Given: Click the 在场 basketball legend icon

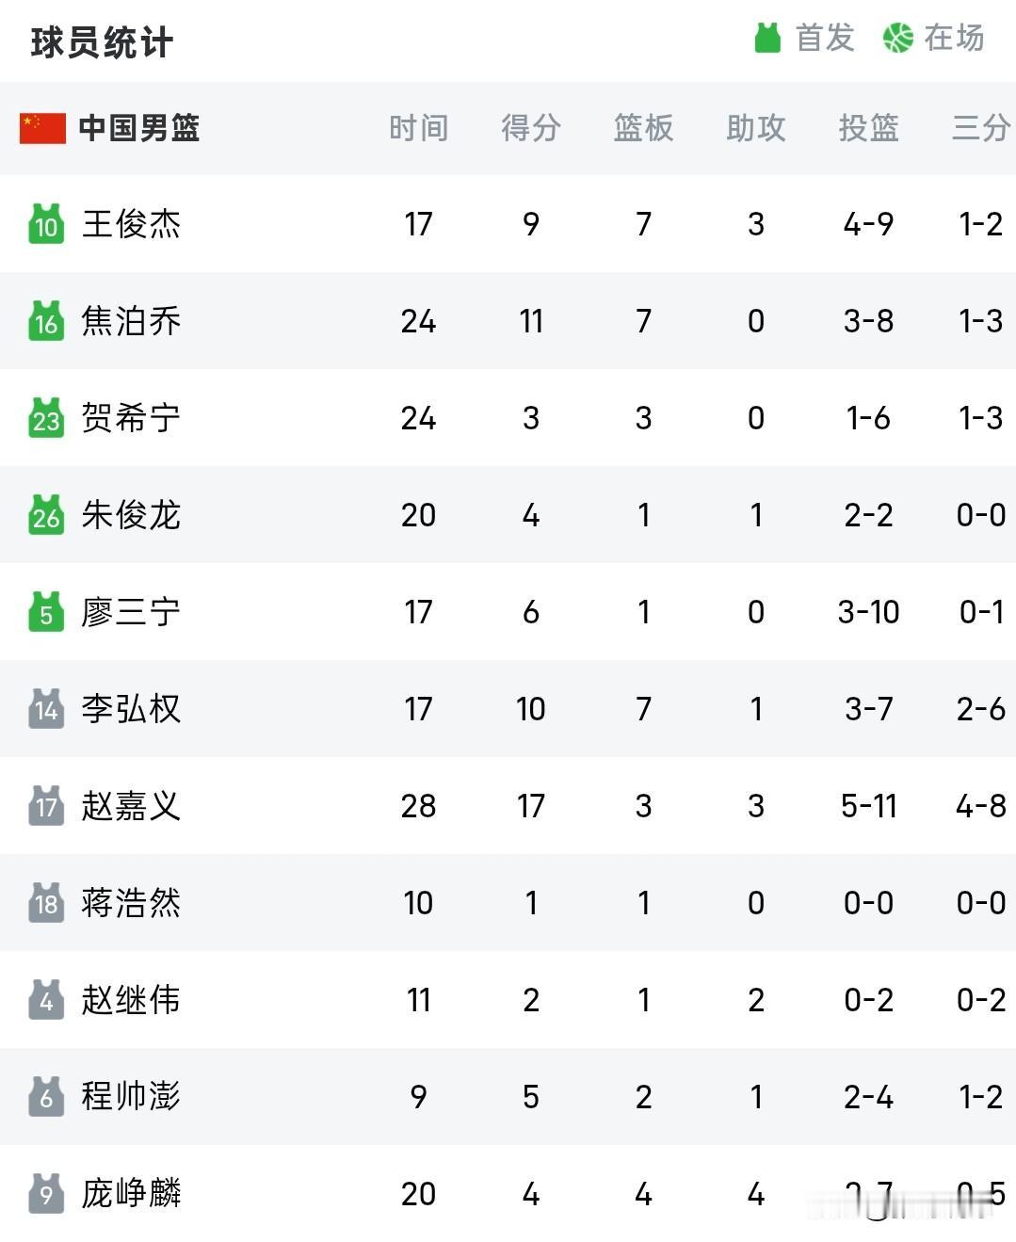Looking at the screenshot, I should pyautogui.click(x=898, y=38).
